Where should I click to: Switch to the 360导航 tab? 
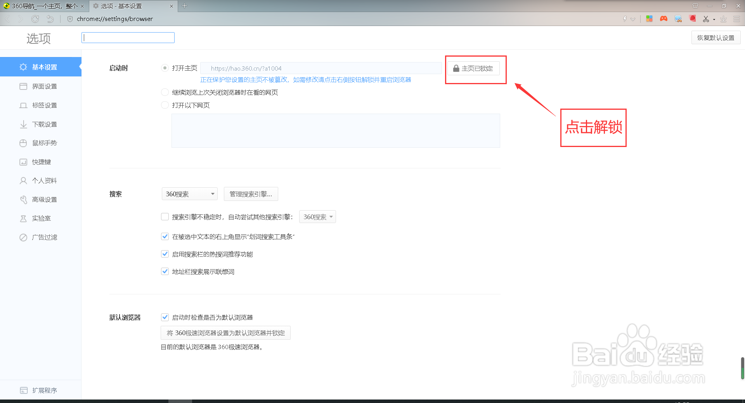coord(44,6)
